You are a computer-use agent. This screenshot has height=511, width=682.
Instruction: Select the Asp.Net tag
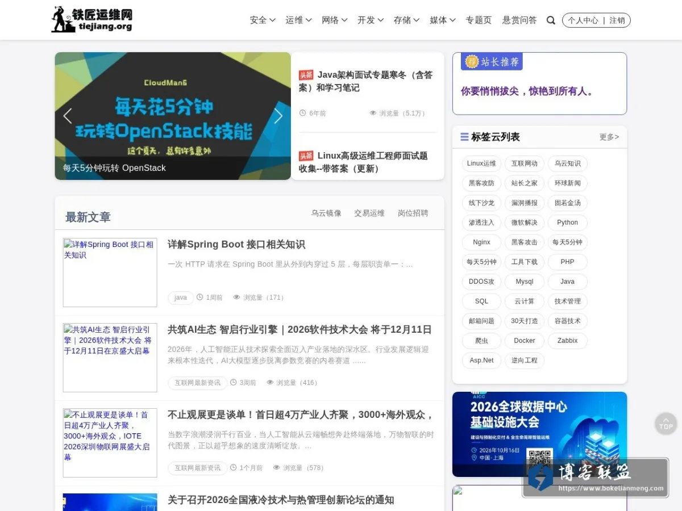point(481,361)
